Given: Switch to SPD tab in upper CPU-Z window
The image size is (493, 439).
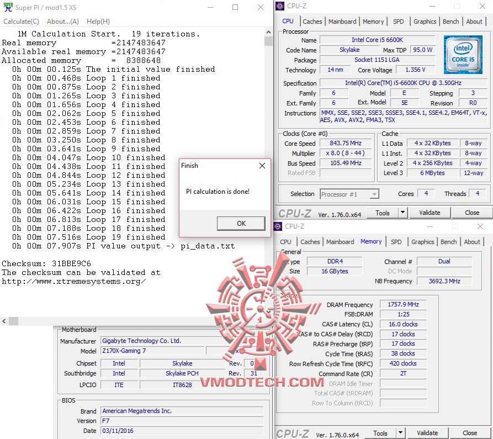Looking at the screenshot, I should point(398,22).
